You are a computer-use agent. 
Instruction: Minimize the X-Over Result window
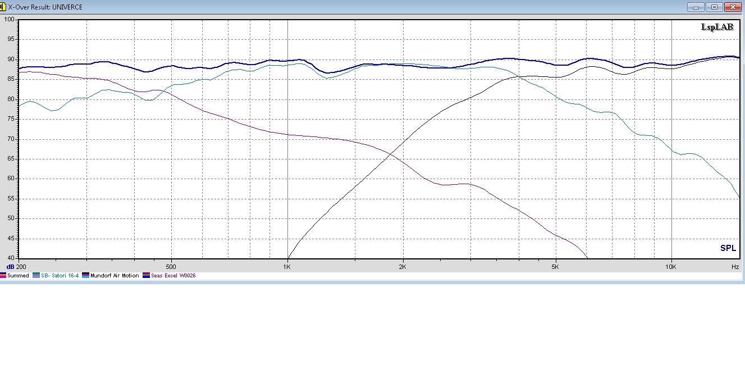(x=696, y=7)
